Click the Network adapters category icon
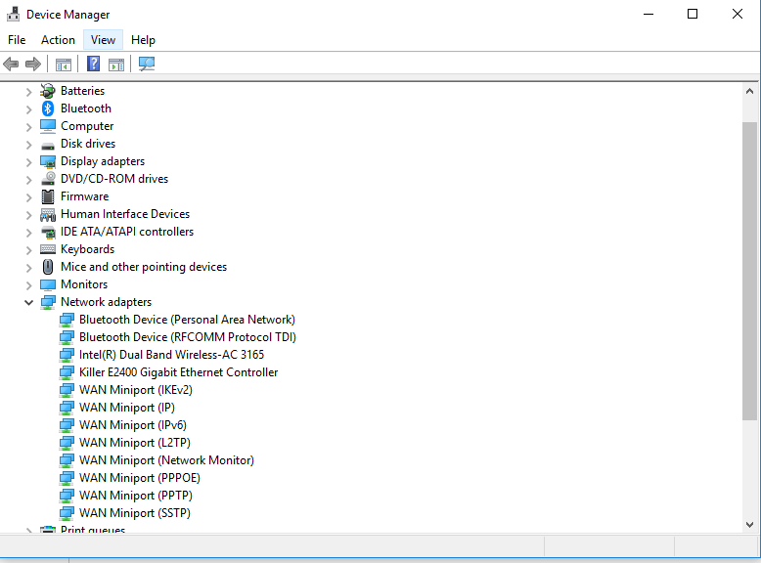The width and height of the screenshot is (761, 563). (48, 302)
